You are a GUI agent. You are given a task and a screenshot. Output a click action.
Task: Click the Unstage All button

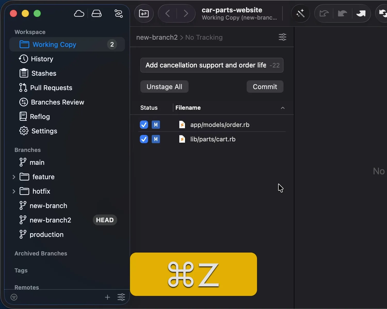pos(164,87)
